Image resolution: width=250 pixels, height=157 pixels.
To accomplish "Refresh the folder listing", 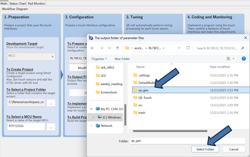I will pos(188,48).
